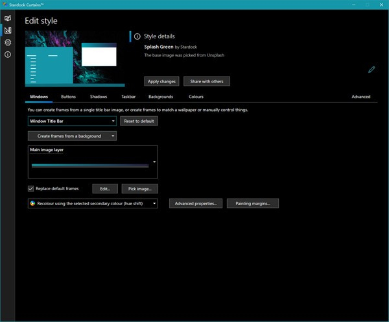The width and height of the screenshot is (389, 322).
Task: Open the About info sidebar icon
Action: pyautogui.click(x=8, y=55)
